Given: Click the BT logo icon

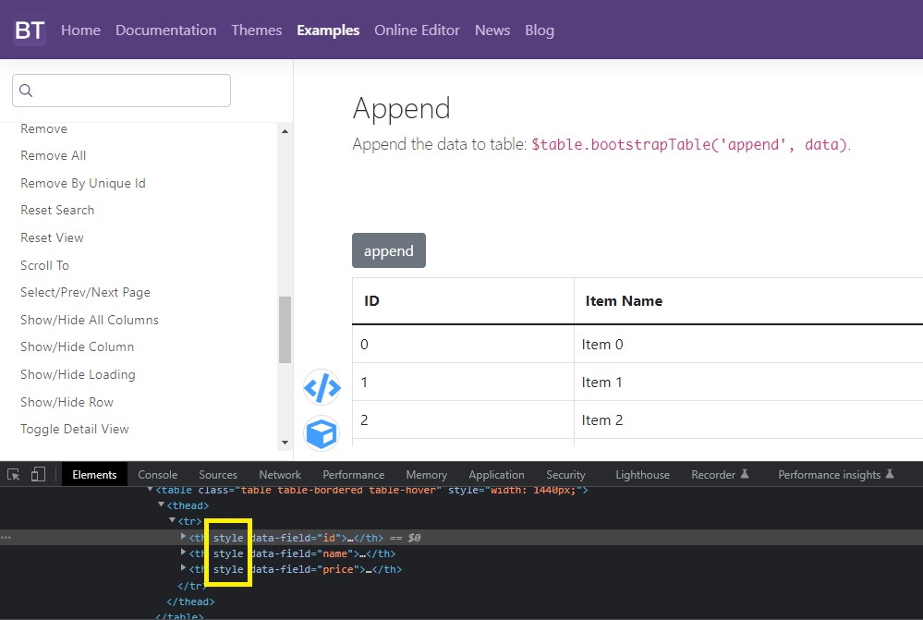Looking at the screenshot, I should point(30,30).
